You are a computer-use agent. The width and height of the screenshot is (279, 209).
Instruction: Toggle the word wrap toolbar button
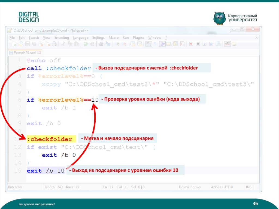pyautogui.click(x=149, y=44)
